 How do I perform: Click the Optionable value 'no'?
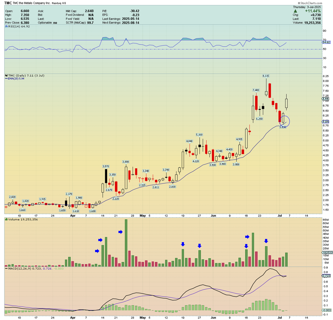55,23
